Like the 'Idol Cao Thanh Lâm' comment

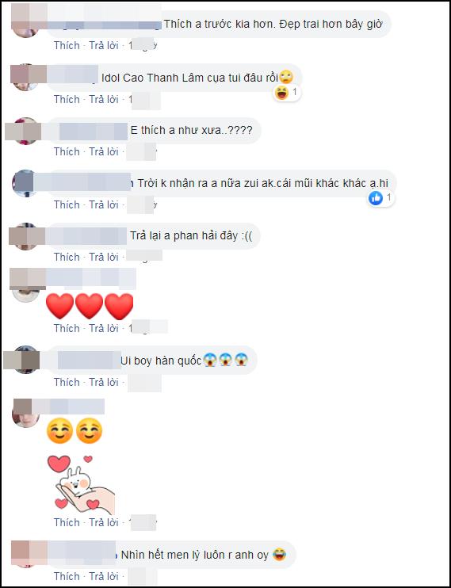click(x=67, y=99)
